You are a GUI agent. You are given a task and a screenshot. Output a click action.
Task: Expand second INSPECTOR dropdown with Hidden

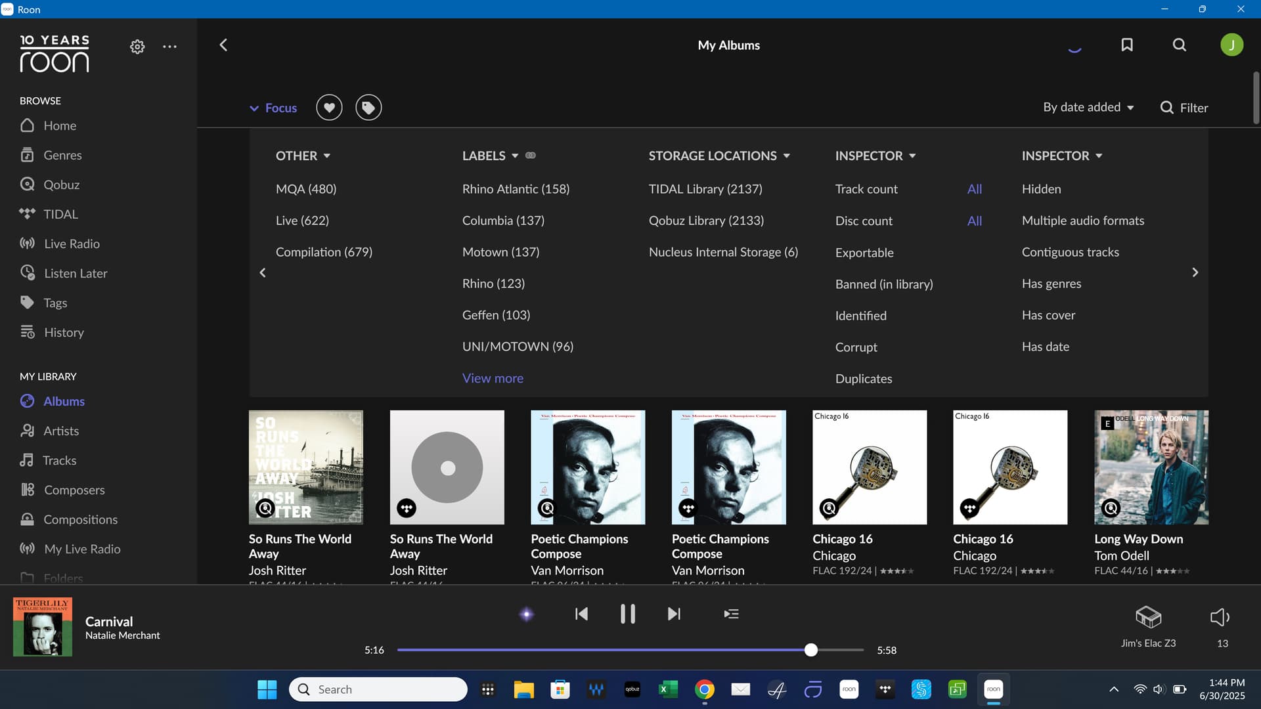[x=1062, y=156]
